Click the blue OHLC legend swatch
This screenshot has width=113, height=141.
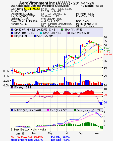pos(12,30)
